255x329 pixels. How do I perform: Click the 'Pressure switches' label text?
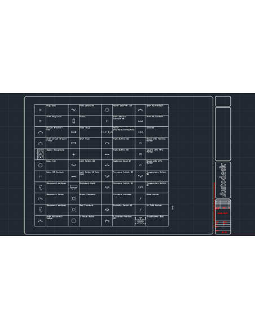pyautogui.click(x=122, y=194)
